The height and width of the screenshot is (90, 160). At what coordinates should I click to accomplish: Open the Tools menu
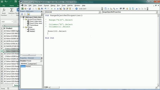coord(63,5)
